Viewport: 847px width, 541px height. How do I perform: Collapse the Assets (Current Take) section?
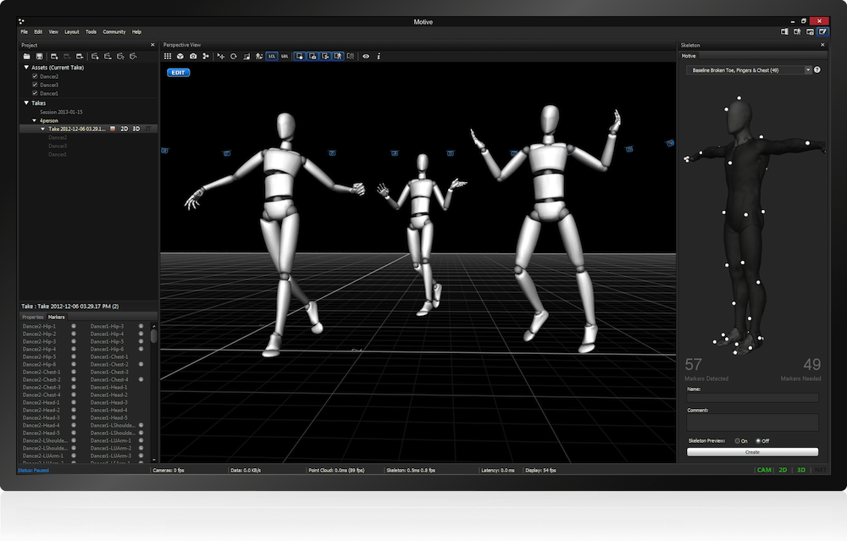26,67
